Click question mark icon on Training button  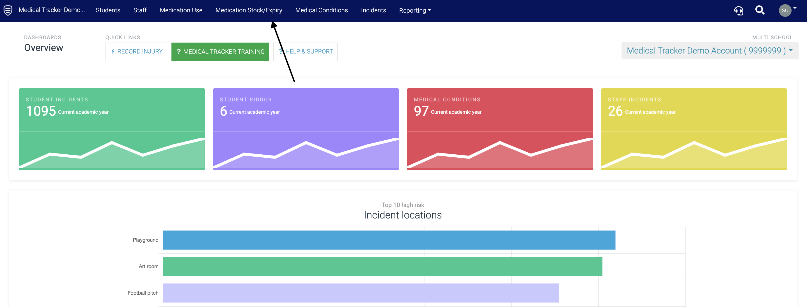178,52
